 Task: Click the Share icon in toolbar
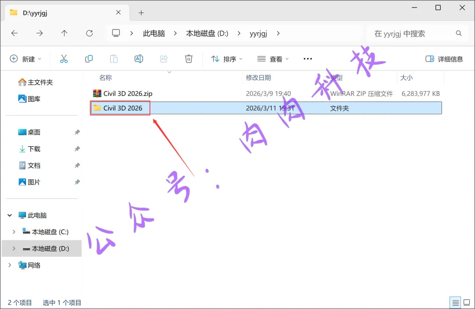(164, 59)
